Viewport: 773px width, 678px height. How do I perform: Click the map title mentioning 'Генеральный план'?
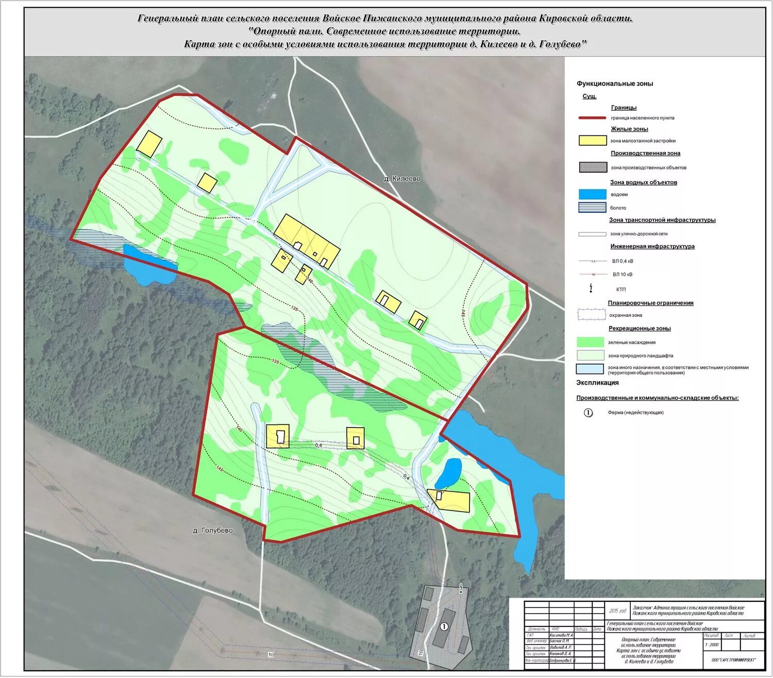pyautogui.click(x=385, y=32)
